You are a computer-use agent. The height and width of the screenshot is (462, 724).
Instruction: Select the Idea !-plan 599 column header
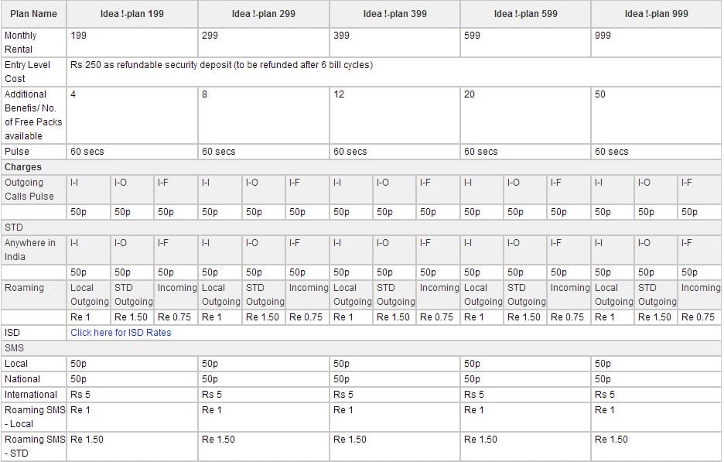point(525,14)
